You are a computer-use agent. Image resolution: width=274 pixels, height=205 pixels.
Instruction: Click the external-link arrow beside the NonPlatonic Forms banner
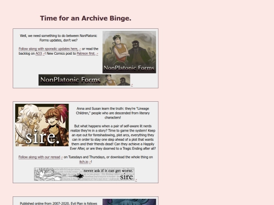coord(132,85)
